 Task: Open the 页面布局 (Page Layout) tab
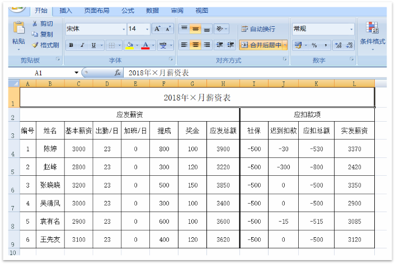[x=97, y=11]
